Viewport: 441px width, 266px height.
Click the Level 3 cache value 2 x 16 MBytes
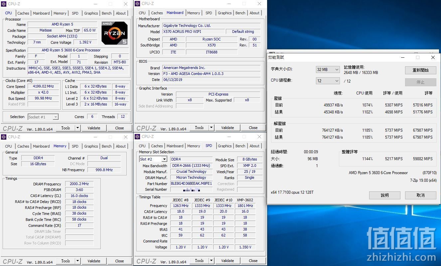click(x=95, y=104)
